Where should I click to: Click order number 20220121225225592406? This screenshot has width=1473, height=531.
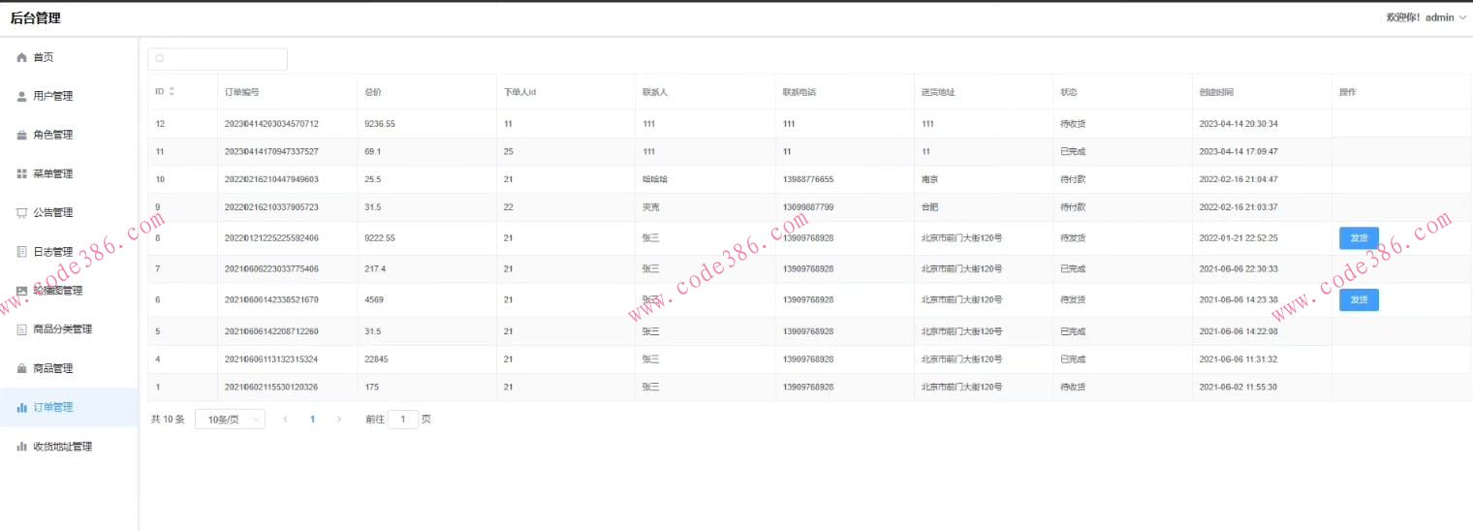(x=271, y=238)
